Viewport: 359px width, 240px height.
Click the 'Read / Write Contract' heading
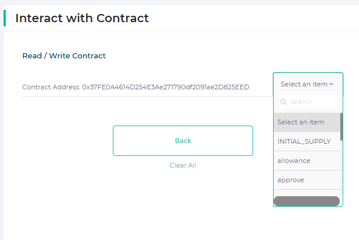pyautogui.click(x=64, y=56)
